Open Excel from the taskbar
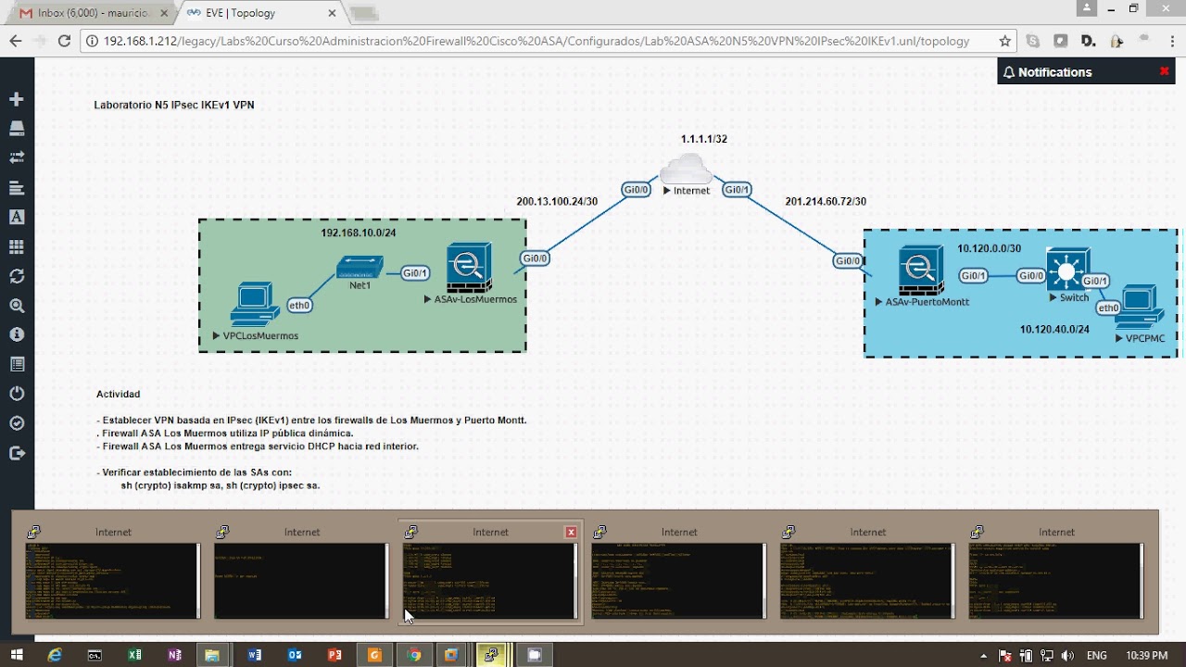This screenshot has height=667, width=1186. (x=135, y=655)
